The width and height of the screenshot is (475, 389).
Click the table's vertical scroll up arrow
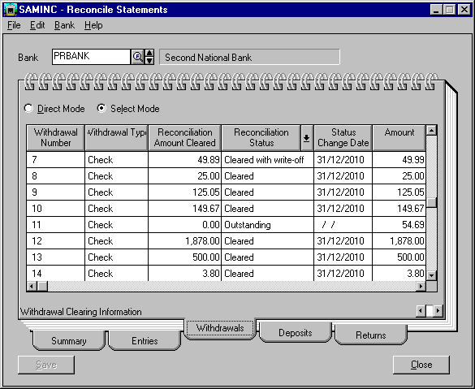click(x=431, y=130)
